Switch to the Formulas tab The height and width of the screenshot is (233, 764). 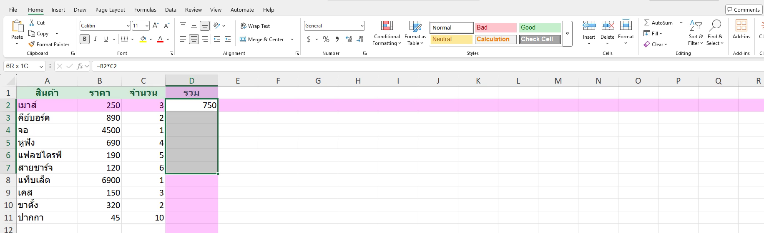tap(145, 10)
